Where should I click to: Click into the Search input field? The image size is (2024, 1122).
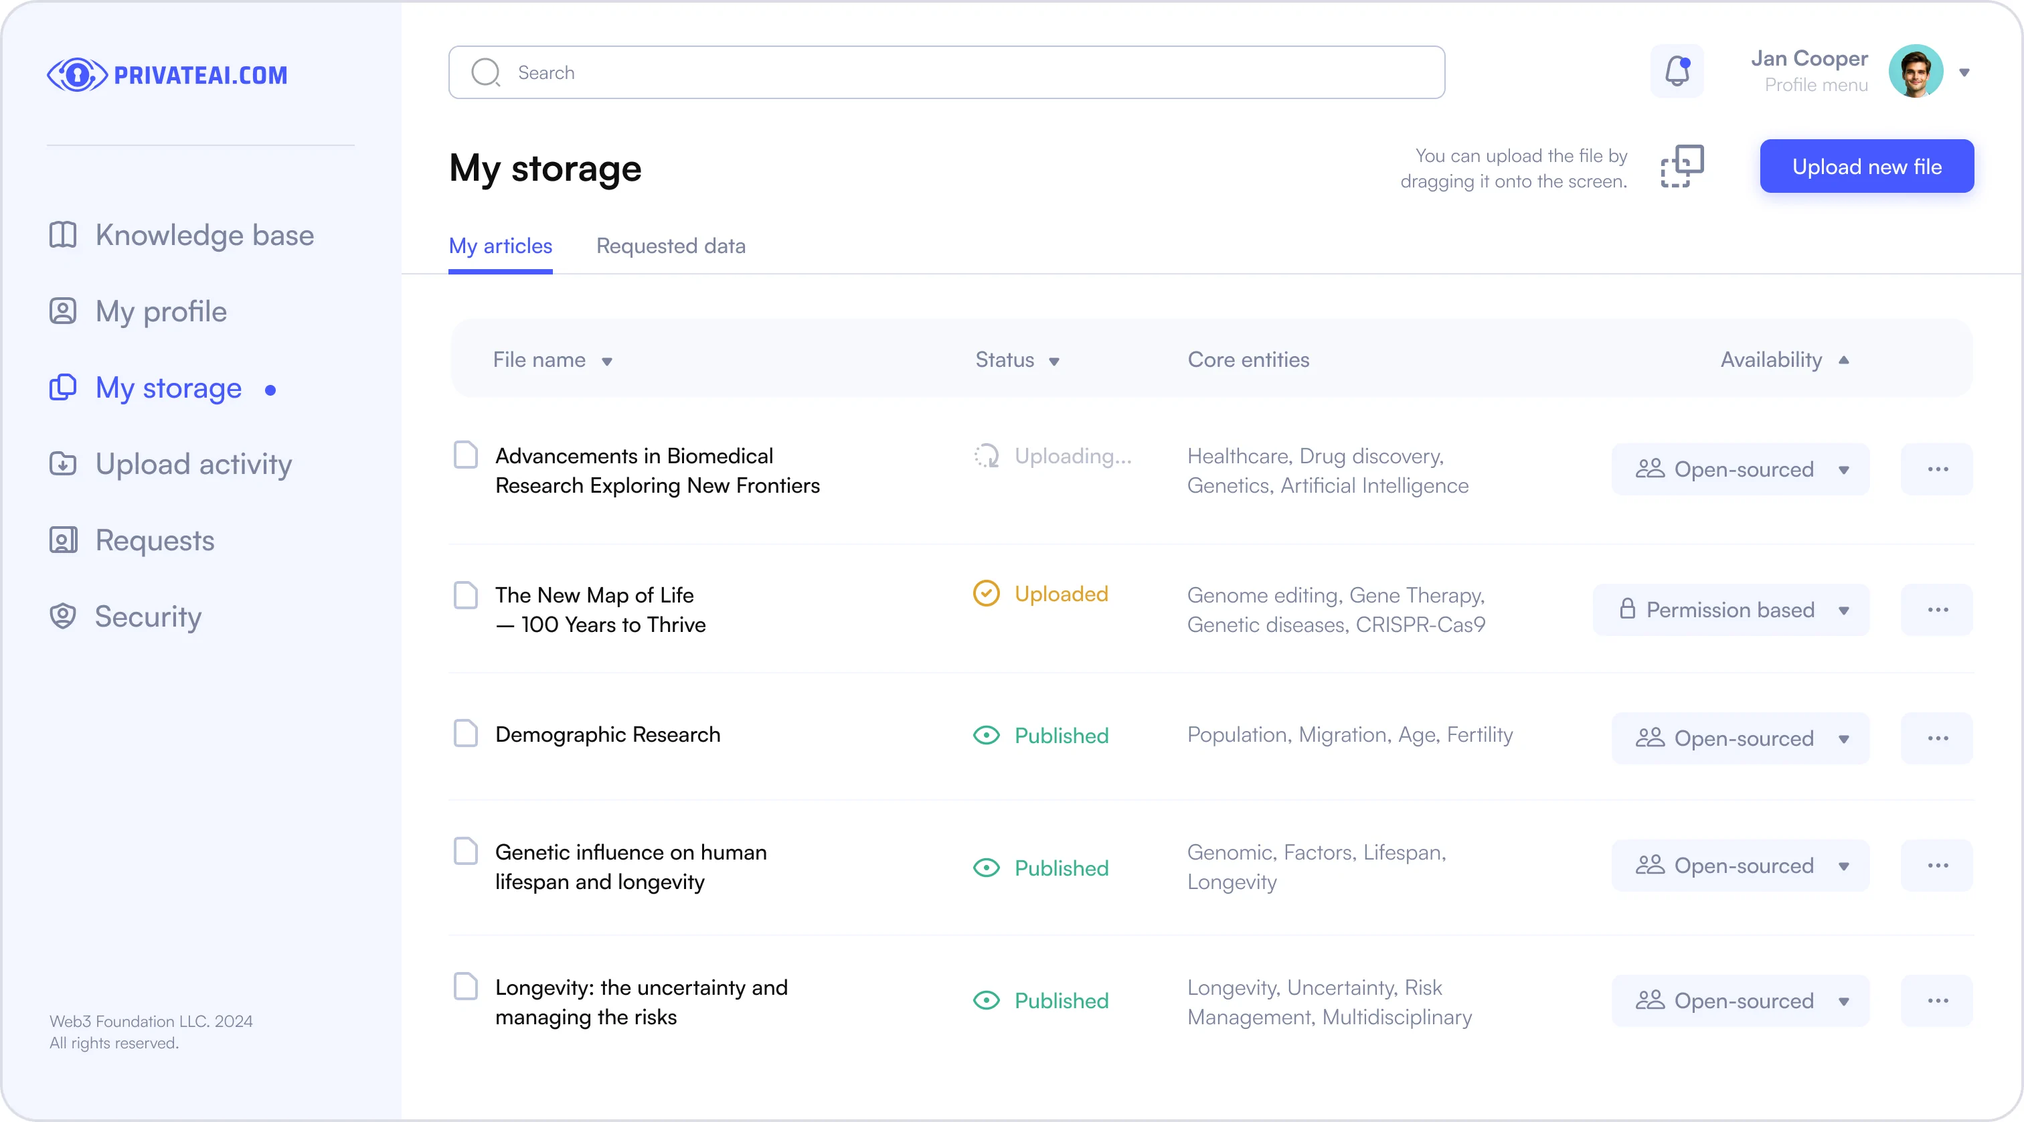[946, 72]
